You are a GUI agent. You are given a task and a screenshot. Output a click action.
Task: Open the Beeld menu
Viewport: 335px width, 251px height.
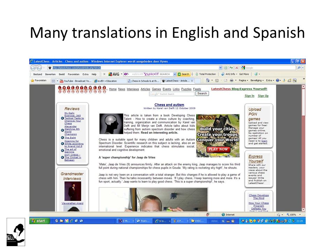[x=62, y=74]
